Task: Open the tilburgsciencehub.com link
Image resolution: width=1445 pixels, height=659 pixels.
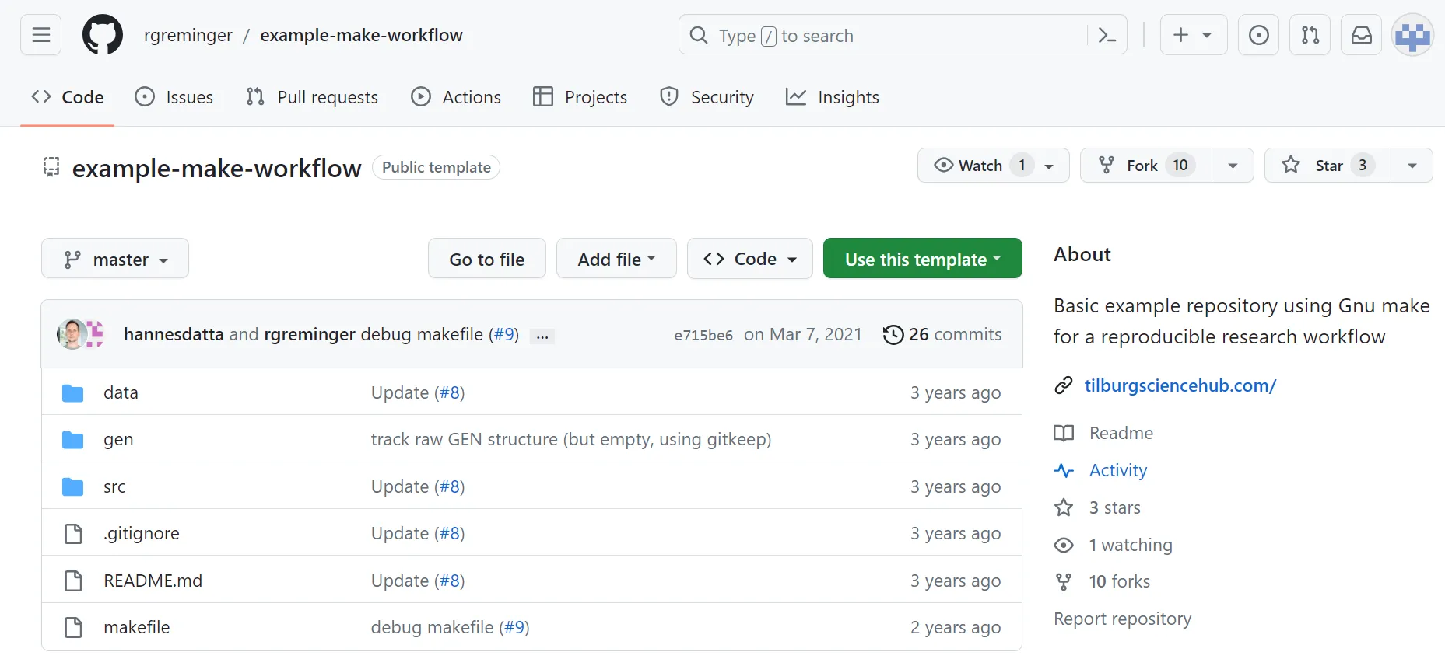Action: click(x=1180, y=385)
